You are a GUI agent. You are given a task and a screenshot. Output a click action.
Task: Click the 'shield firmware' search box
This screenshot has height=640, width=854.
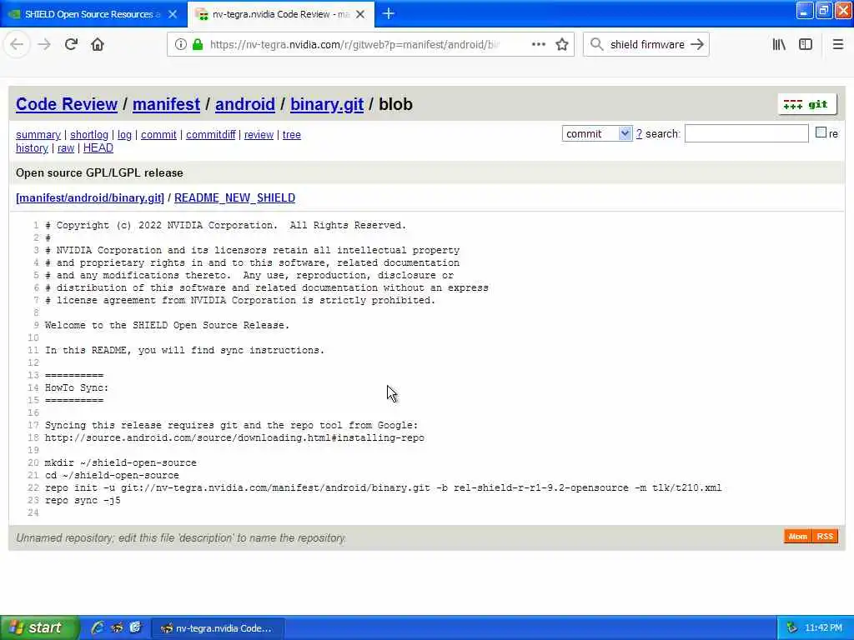pos(647,45)
